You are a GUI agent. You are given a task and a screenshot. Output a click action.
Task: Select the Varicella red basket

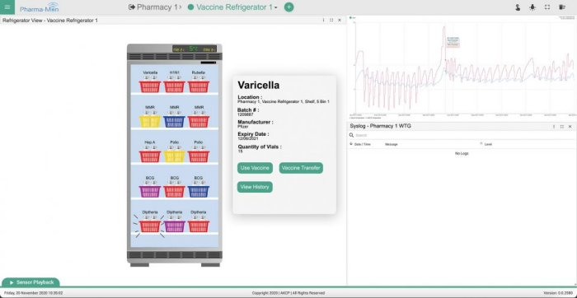point(150,86)
